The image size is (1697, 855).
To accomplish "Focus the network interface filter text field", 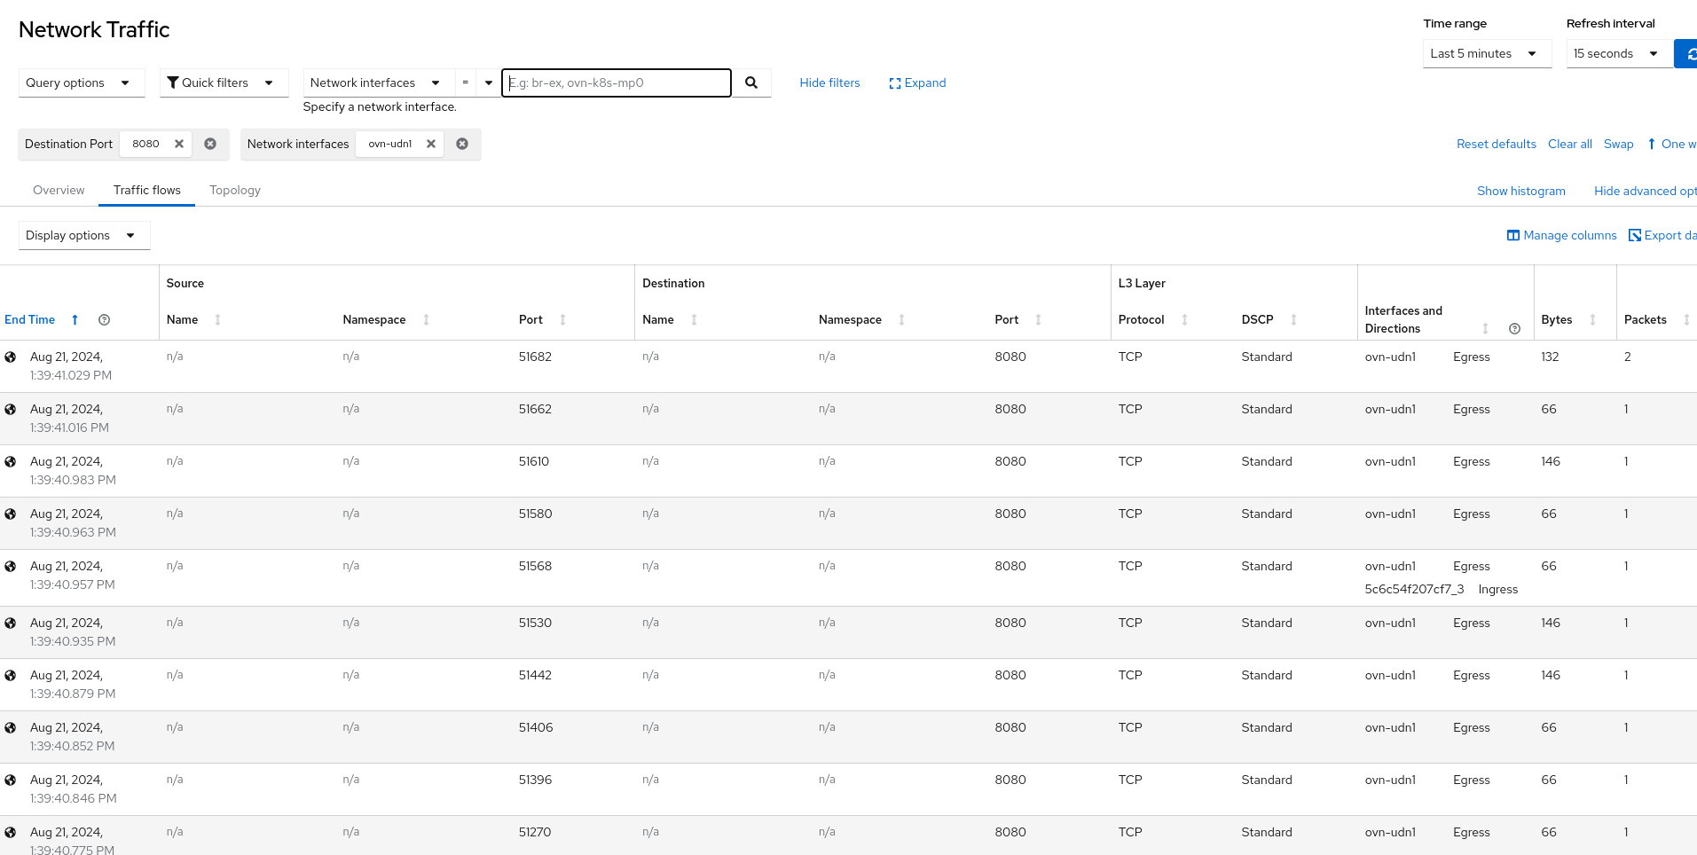I will 617,82.
